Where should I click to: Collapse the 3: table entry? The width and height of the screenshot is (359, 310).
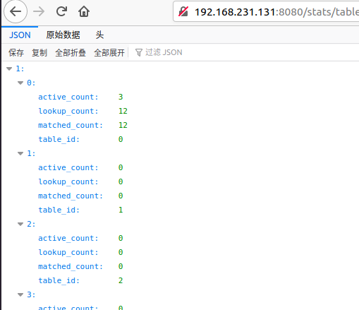[20, 294]
